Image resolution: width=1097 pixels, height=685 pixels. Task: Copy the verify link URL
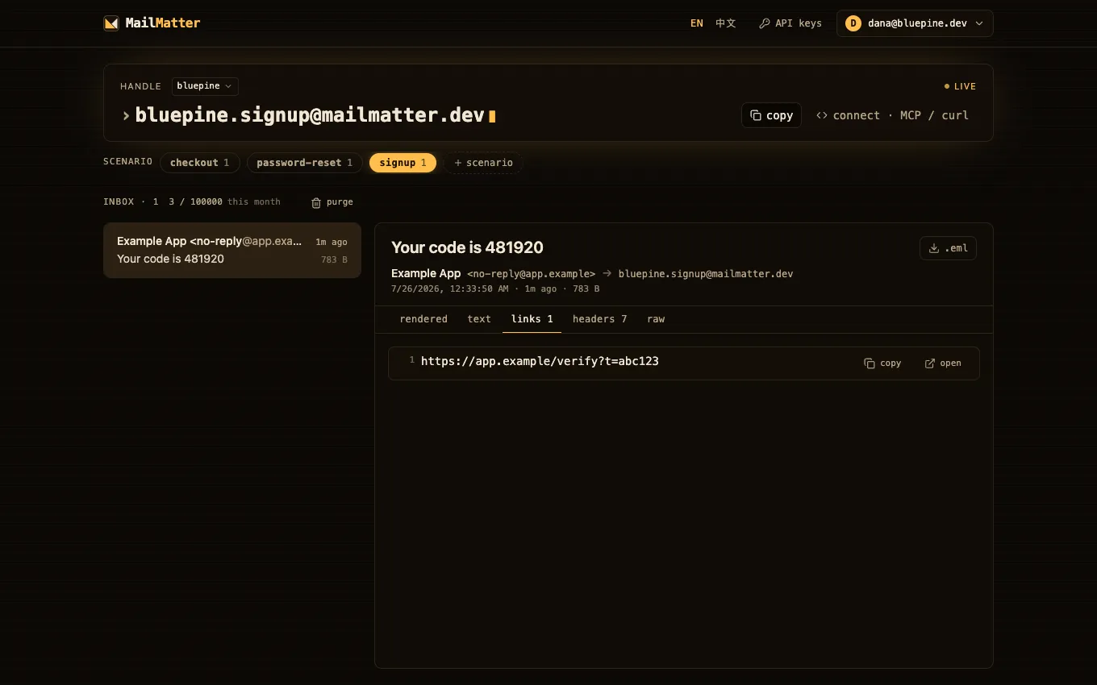882,363
